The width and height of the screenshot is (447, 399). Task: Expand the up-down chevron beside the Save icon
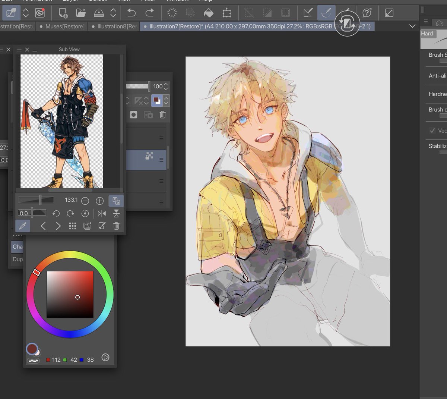(113, 13)
